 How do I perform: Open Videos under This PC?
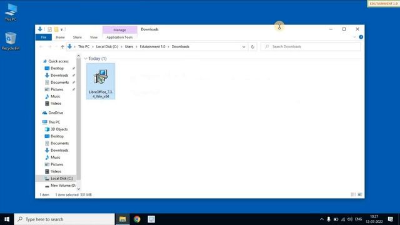(x=56, y=171)
